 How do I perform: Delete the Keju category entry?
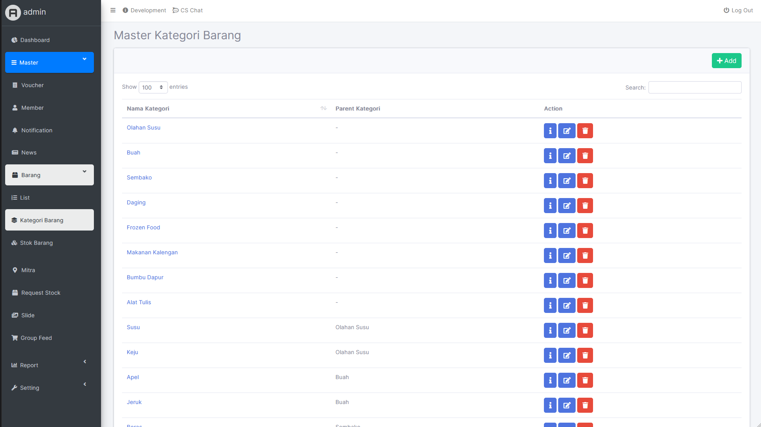[585, 355]
